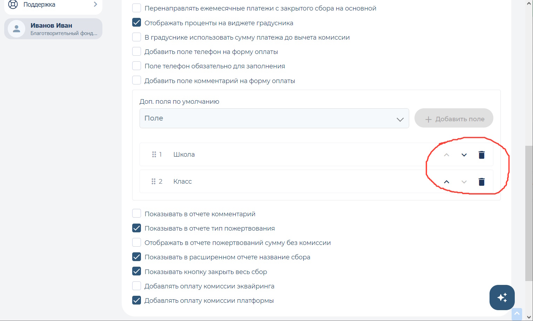Image resolution: width=533 pixels, height=321 pixels.
Task: Click the Иванов Иван avatar icon
Action: pyautogui.click(x=16, y=29)
